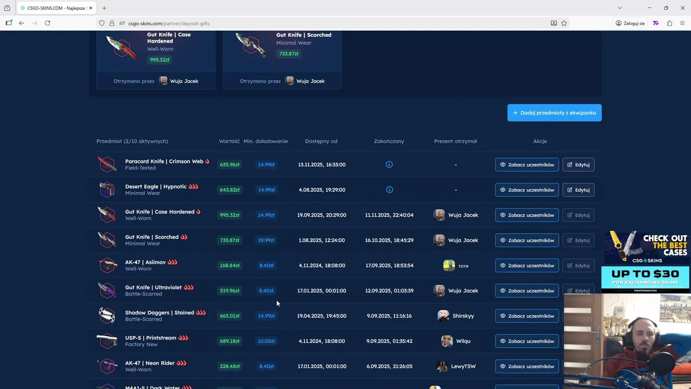691x389 pixels.
Task: Click 10.00zł minimum top-up badge
Action: coord(266,341)
